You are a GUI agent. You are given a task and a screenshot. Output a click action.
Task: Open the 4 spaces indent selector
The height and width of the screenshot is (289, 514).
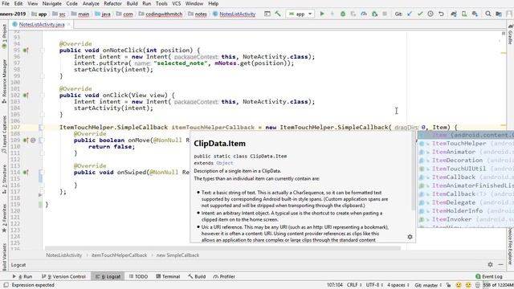(398, 285)
